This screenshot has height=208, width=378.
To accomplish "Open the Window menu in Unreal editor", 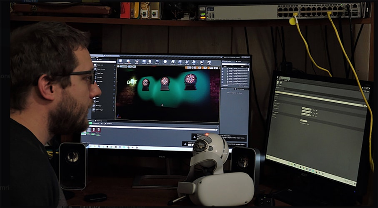I will coord(93,57).
